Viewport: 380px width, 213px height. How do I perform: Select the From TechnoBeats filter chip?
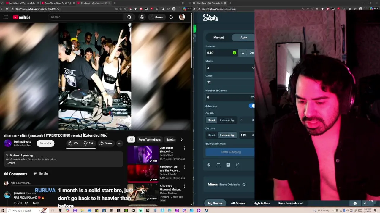coord(149,140)
